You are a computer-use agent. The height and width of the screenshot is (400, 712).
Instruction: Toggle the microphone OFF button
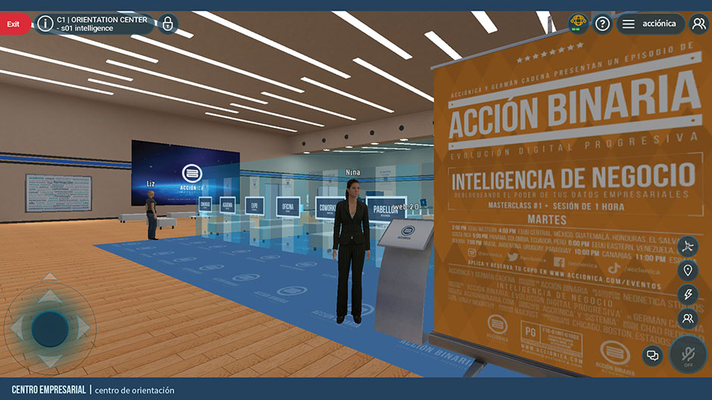click(689, 355)
